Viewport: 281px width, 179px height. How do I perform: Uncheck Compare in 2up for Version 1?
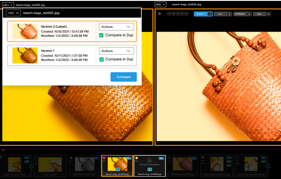click(x=101, y=59)
